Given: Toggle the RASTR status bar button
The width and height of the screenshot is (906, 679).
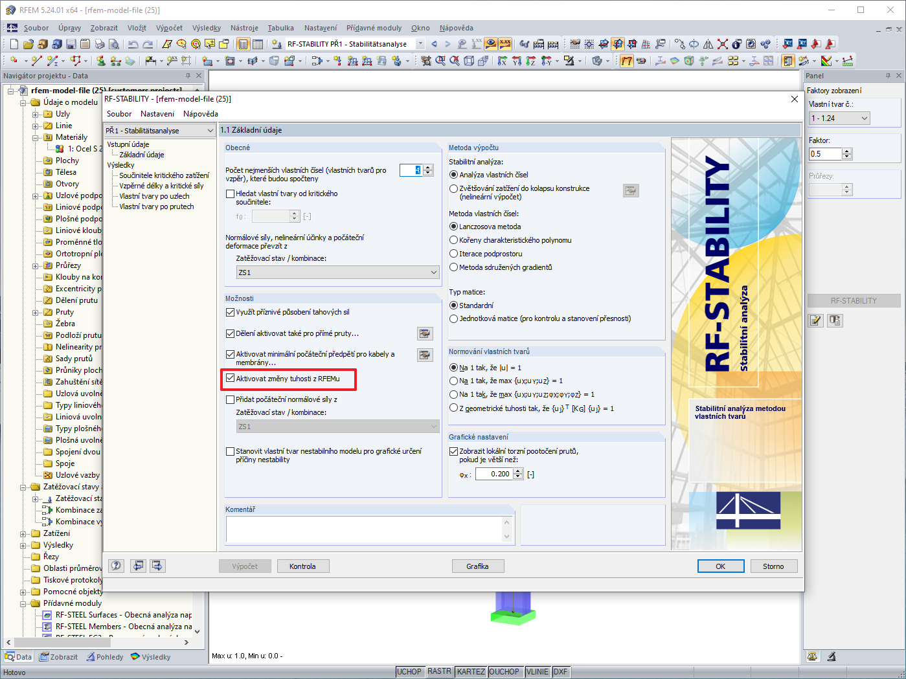Looking at the screenshot, I should coord(440,671).
